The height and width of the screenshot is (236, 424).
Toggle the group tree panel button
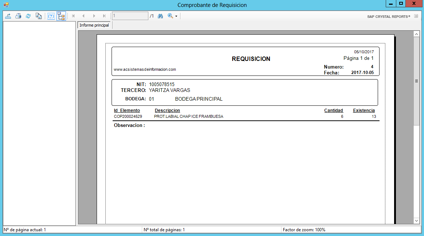(x=61, y=16)
